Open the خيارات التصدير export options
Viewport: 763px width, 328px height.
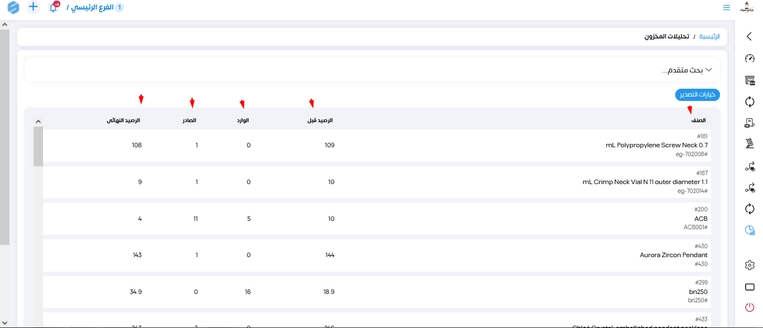coord(697,95)
